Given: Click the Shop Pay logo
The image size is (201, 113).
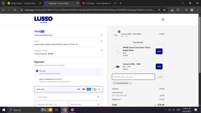Looking at the screenshot, I should (x=39, y=31).
